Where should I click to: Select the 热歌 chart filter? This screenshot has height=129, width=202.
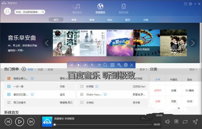click(x=40, y=70)
